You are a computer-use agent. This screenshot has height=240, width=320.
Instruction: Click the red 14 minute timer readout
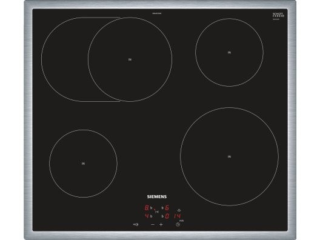coord(178,216)
